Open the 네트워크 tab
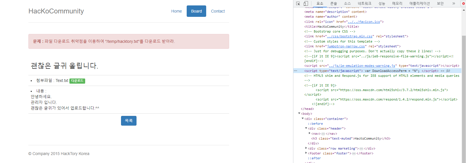 364,3
